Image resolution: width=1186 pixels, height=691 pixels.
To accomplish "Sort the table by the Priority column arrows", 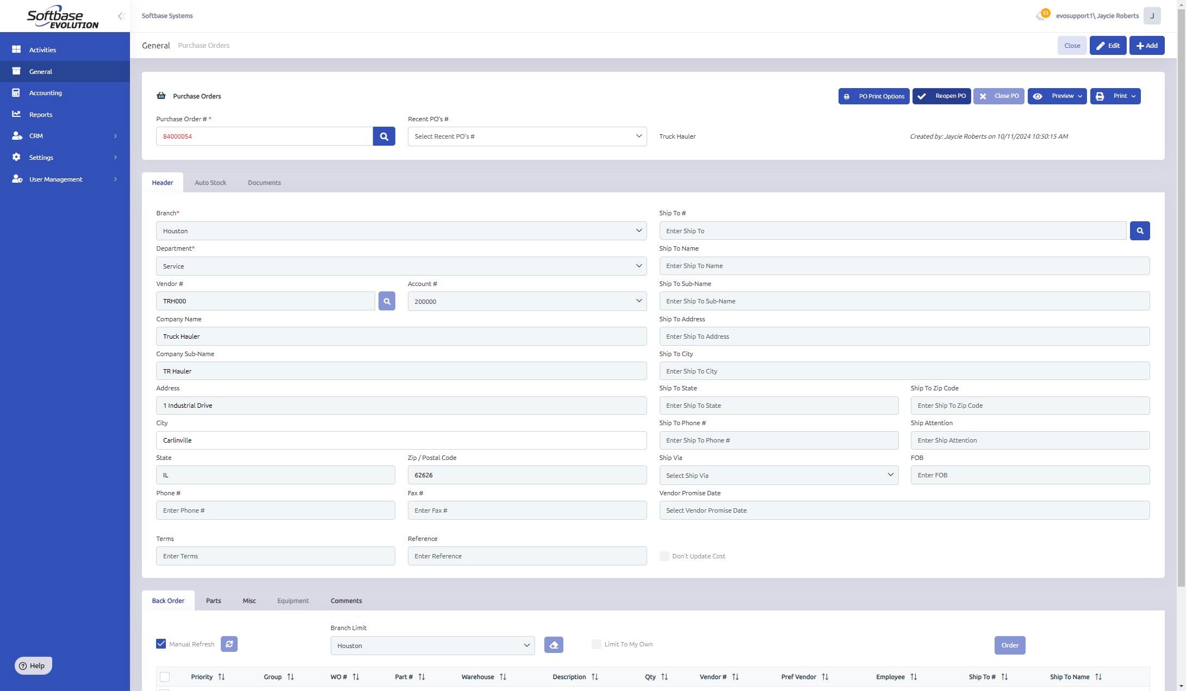I will click(x=221, y=677).
